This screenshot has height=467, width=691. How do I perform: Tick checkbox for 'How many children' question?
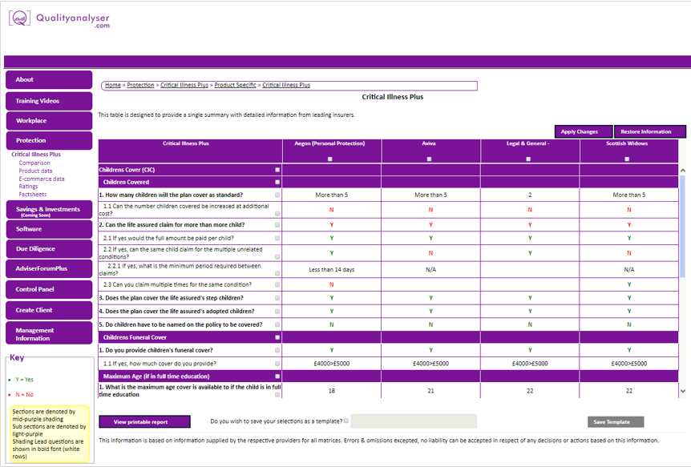tap(277, 195)
